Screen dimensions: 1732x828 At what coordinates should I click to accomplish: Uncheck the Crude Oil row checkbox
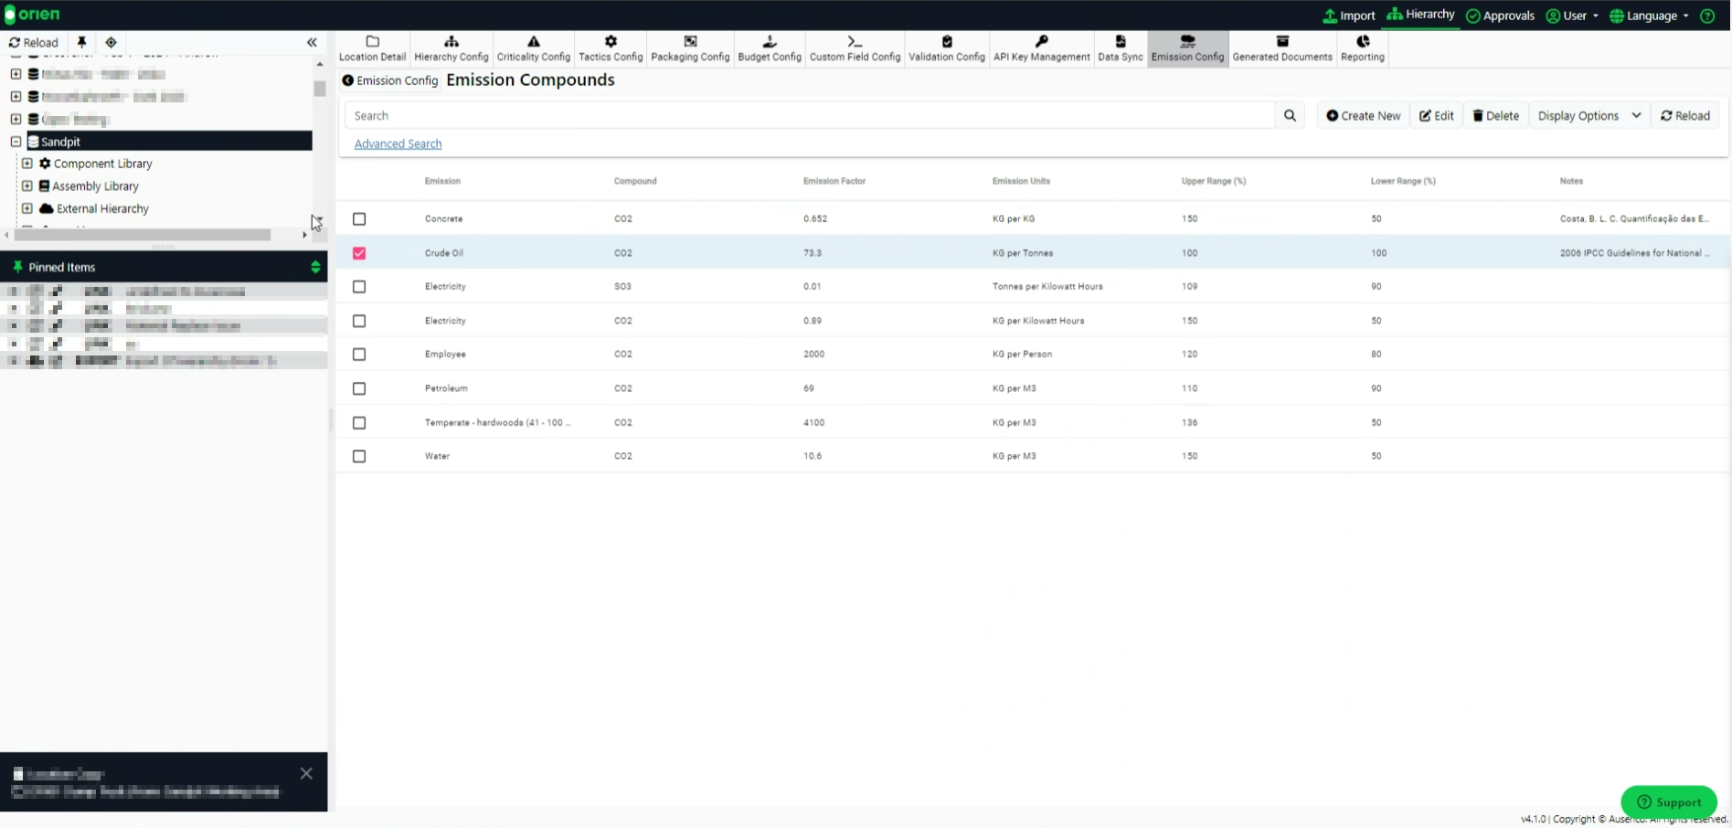click(359, 253)
